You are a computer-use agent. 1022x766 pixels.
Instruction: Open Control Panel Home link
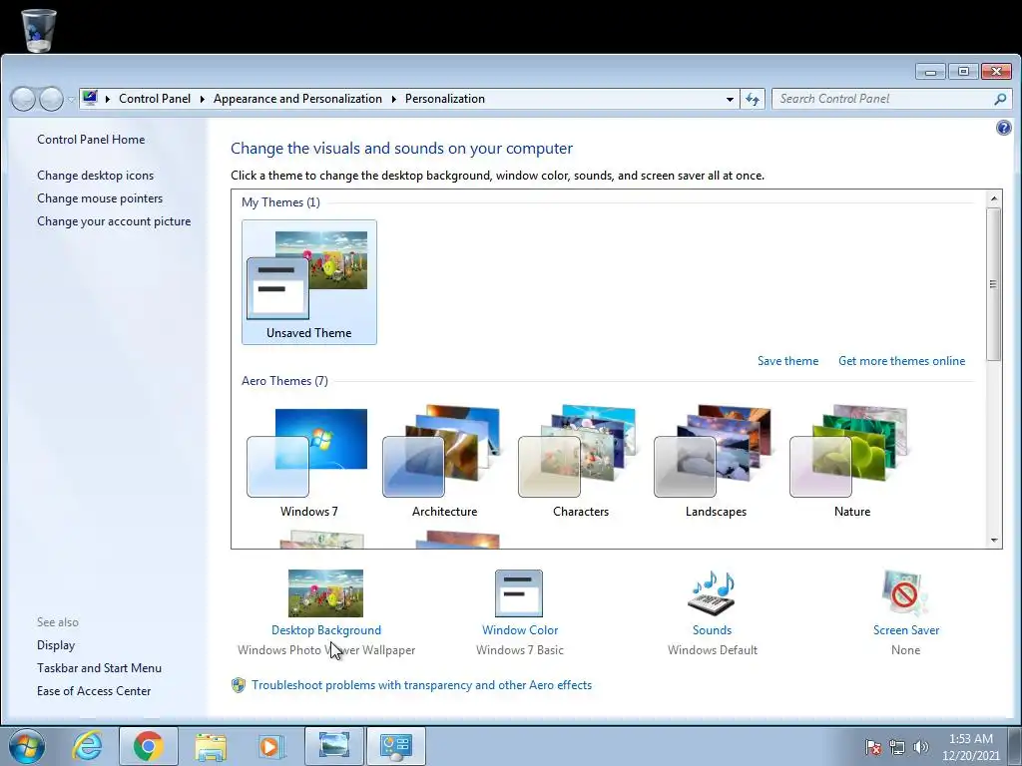[91, 140]
